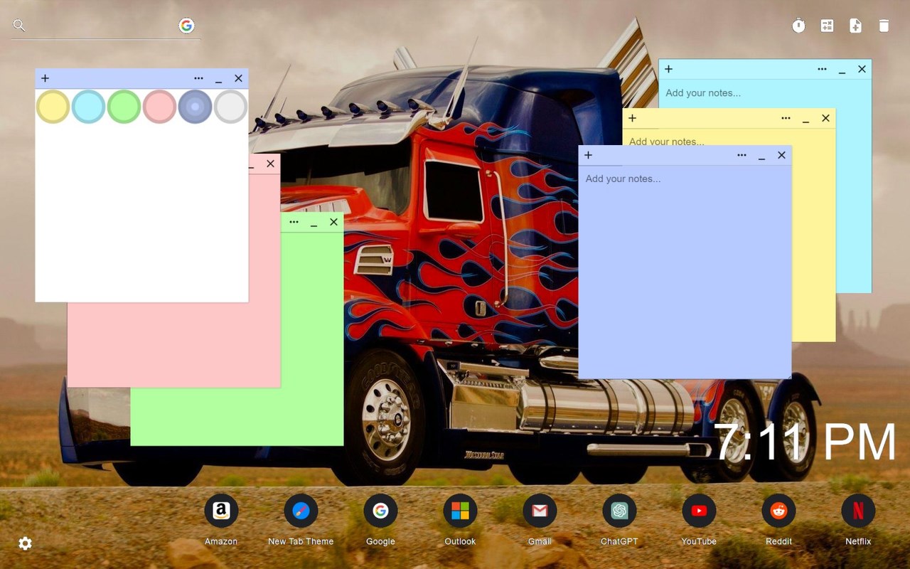Image resolution: width=910 pixels, height=569 pixels.
Task: Click the plus icon on the yellow note
Action: 632,118
